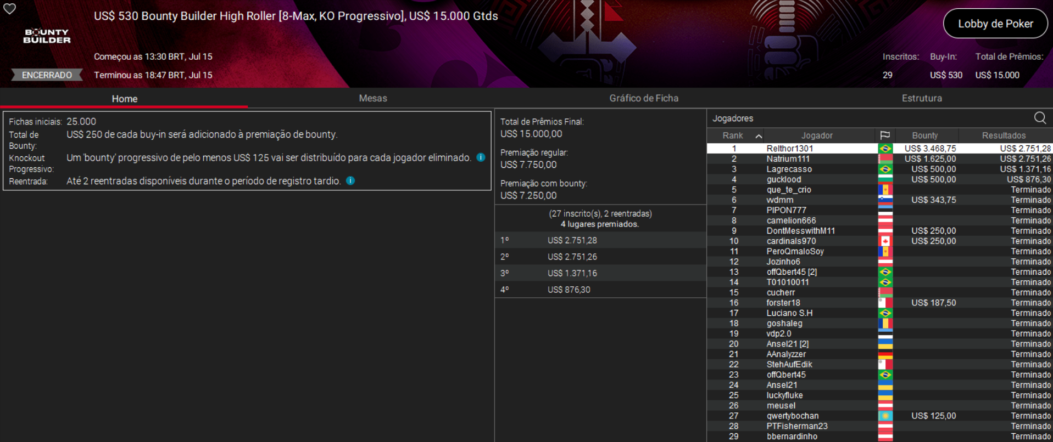This screenshot has width=1053, height=442.
Task: Select player row cucherr
Action: click(879, 293)
